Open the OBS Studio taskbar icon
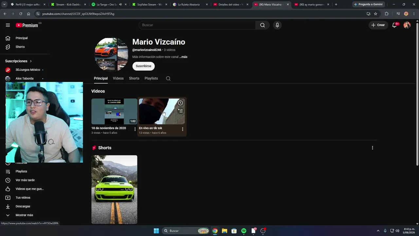The width and height of the screenshot is (419, 236). (263, 231)
